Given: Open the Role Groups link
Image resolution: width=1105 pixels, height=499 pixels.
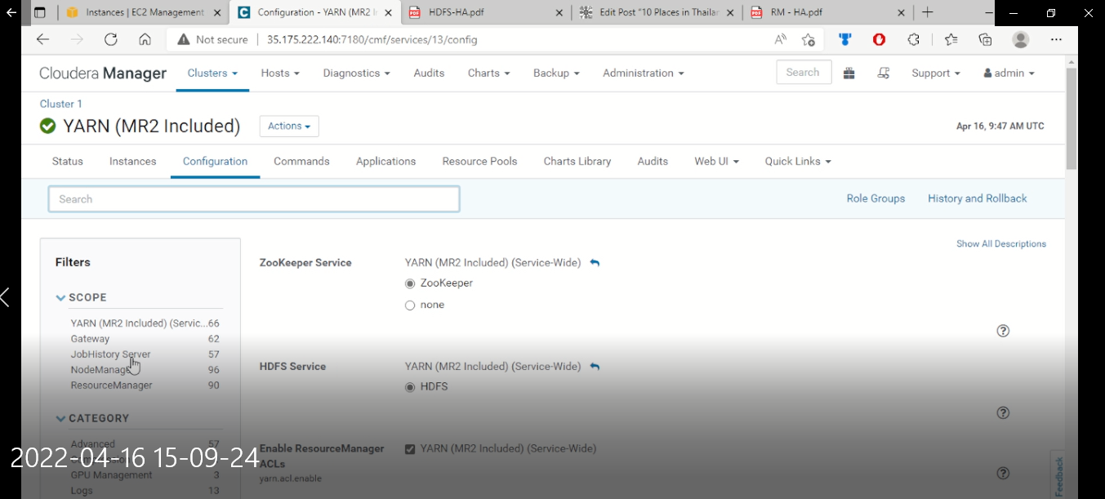Looking at the screenshot, I should pyautogui.click(x=876, y=198).
